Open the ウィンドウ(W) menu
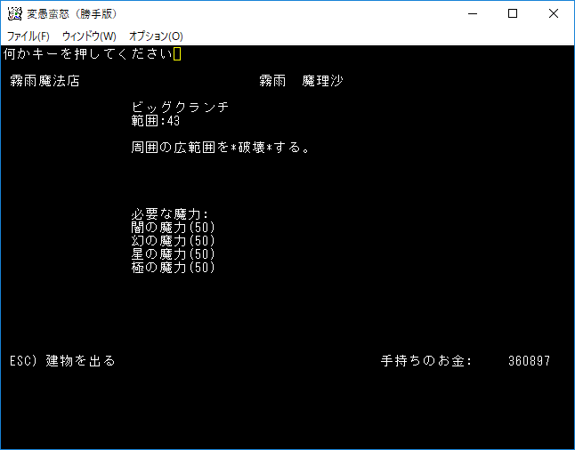 (89, 36)
